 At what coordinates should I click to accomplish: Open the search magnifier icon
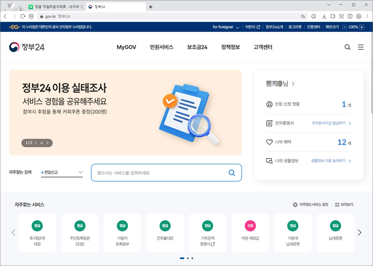(347, 47)
